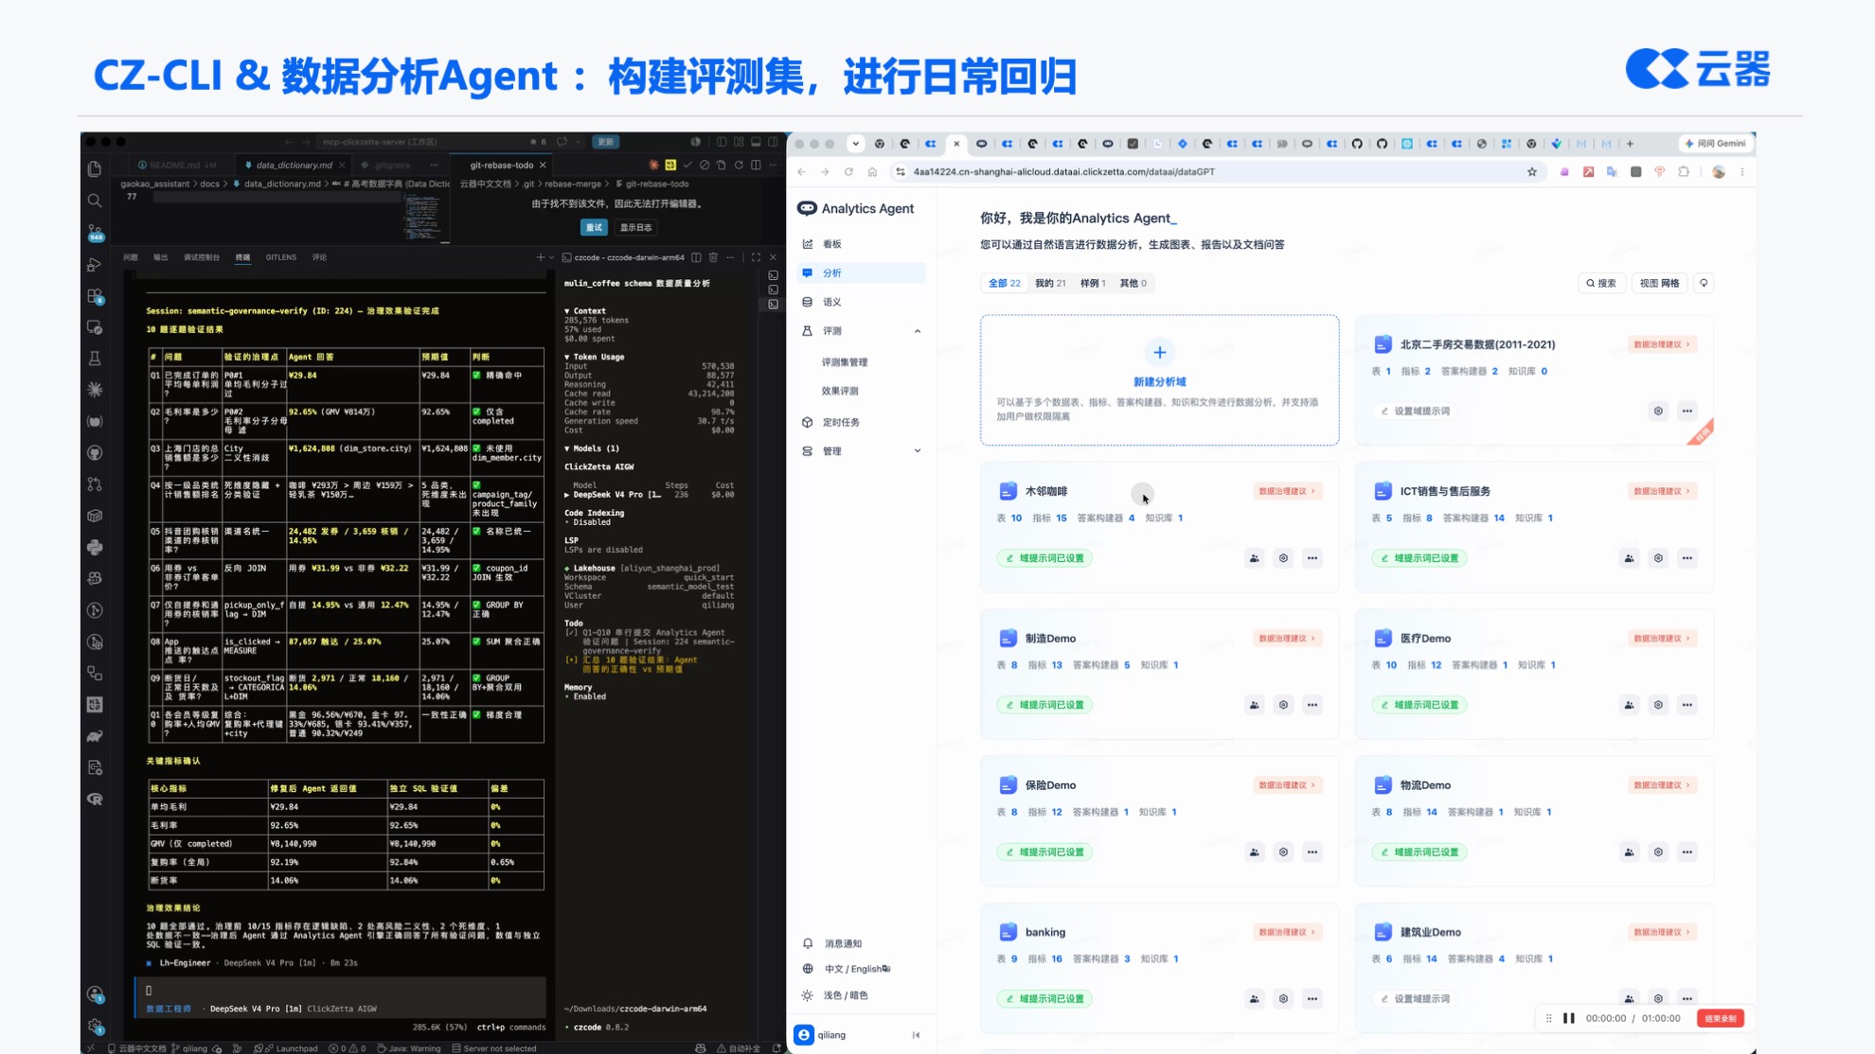Switch to the 全部 22 filter tab

pyautogui.click(x=1005, y=283)
